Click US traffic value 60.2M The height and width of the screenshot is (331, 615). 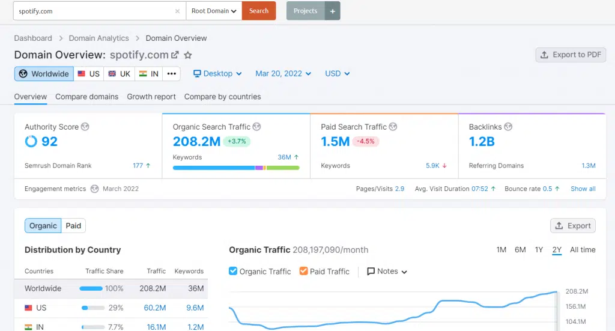pos(154,308)
